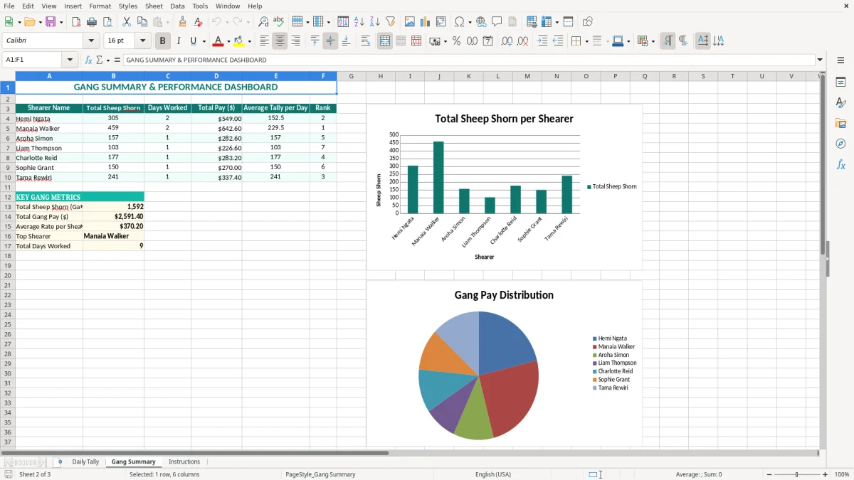This screenshot has height=480, width=854.
Task: Switch to Instructions sheet tab
Action: pyautogui.click(x=184, y=462)
